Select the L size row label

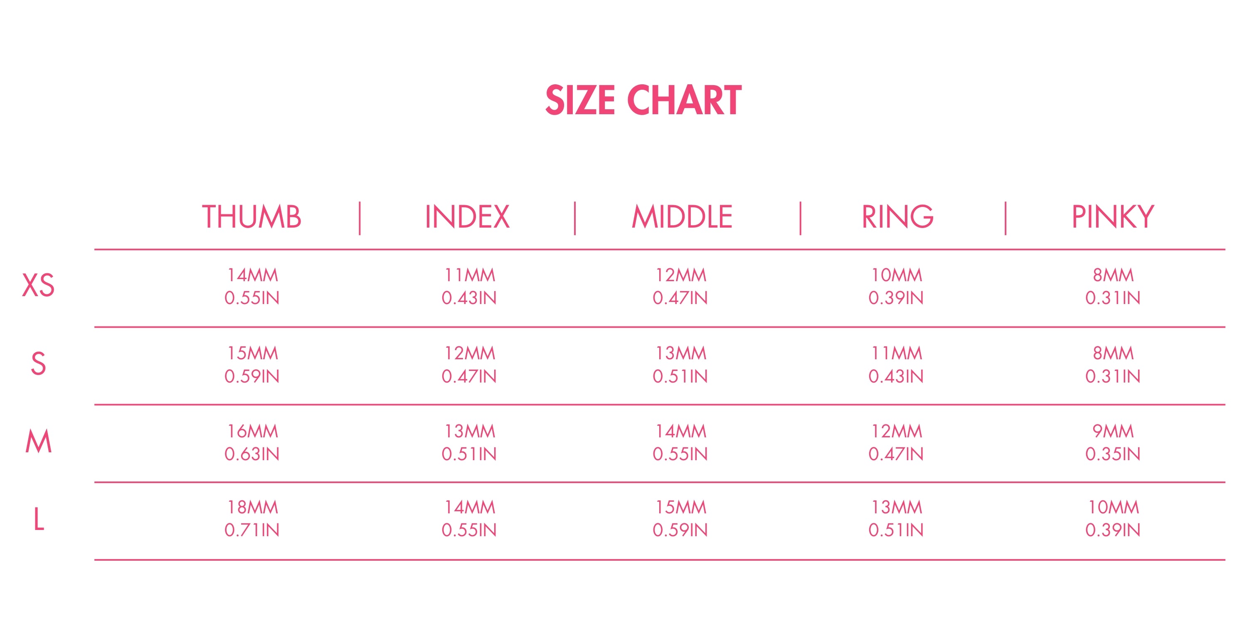[39, 520]
